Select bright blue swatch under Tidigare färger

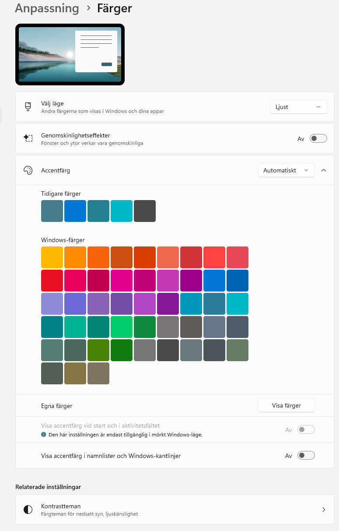(75, 211)
